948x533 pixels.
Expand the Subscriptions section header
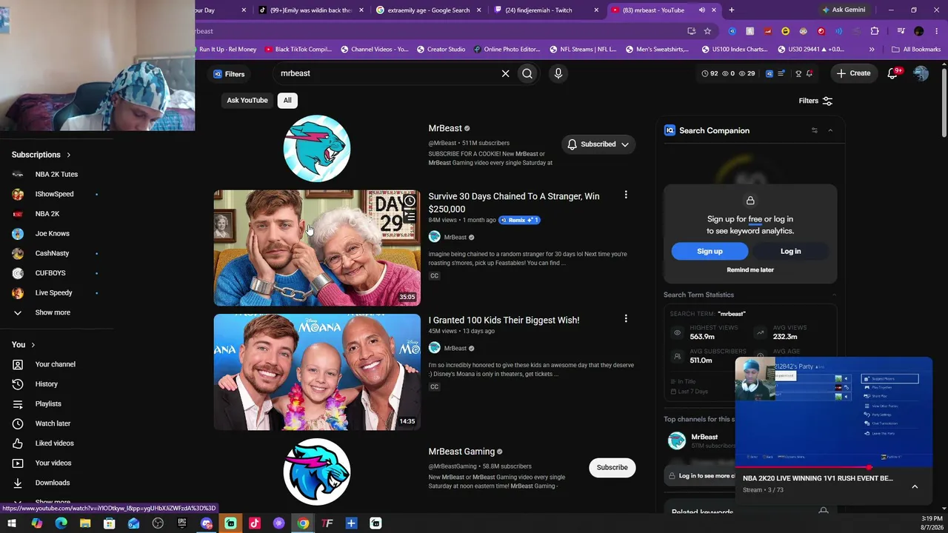click(x=41, y=155)
